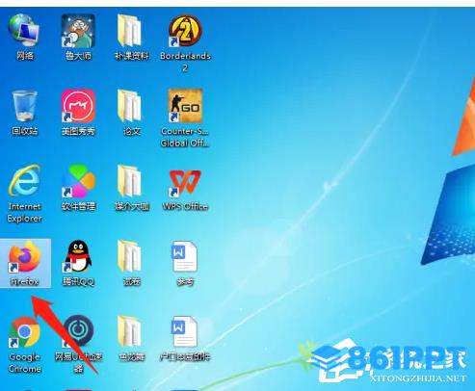The image size is (475, 391).
Task: Select the 美图秀秀 app shortcut
Action: pyautogui.click(x=78, y=113)
